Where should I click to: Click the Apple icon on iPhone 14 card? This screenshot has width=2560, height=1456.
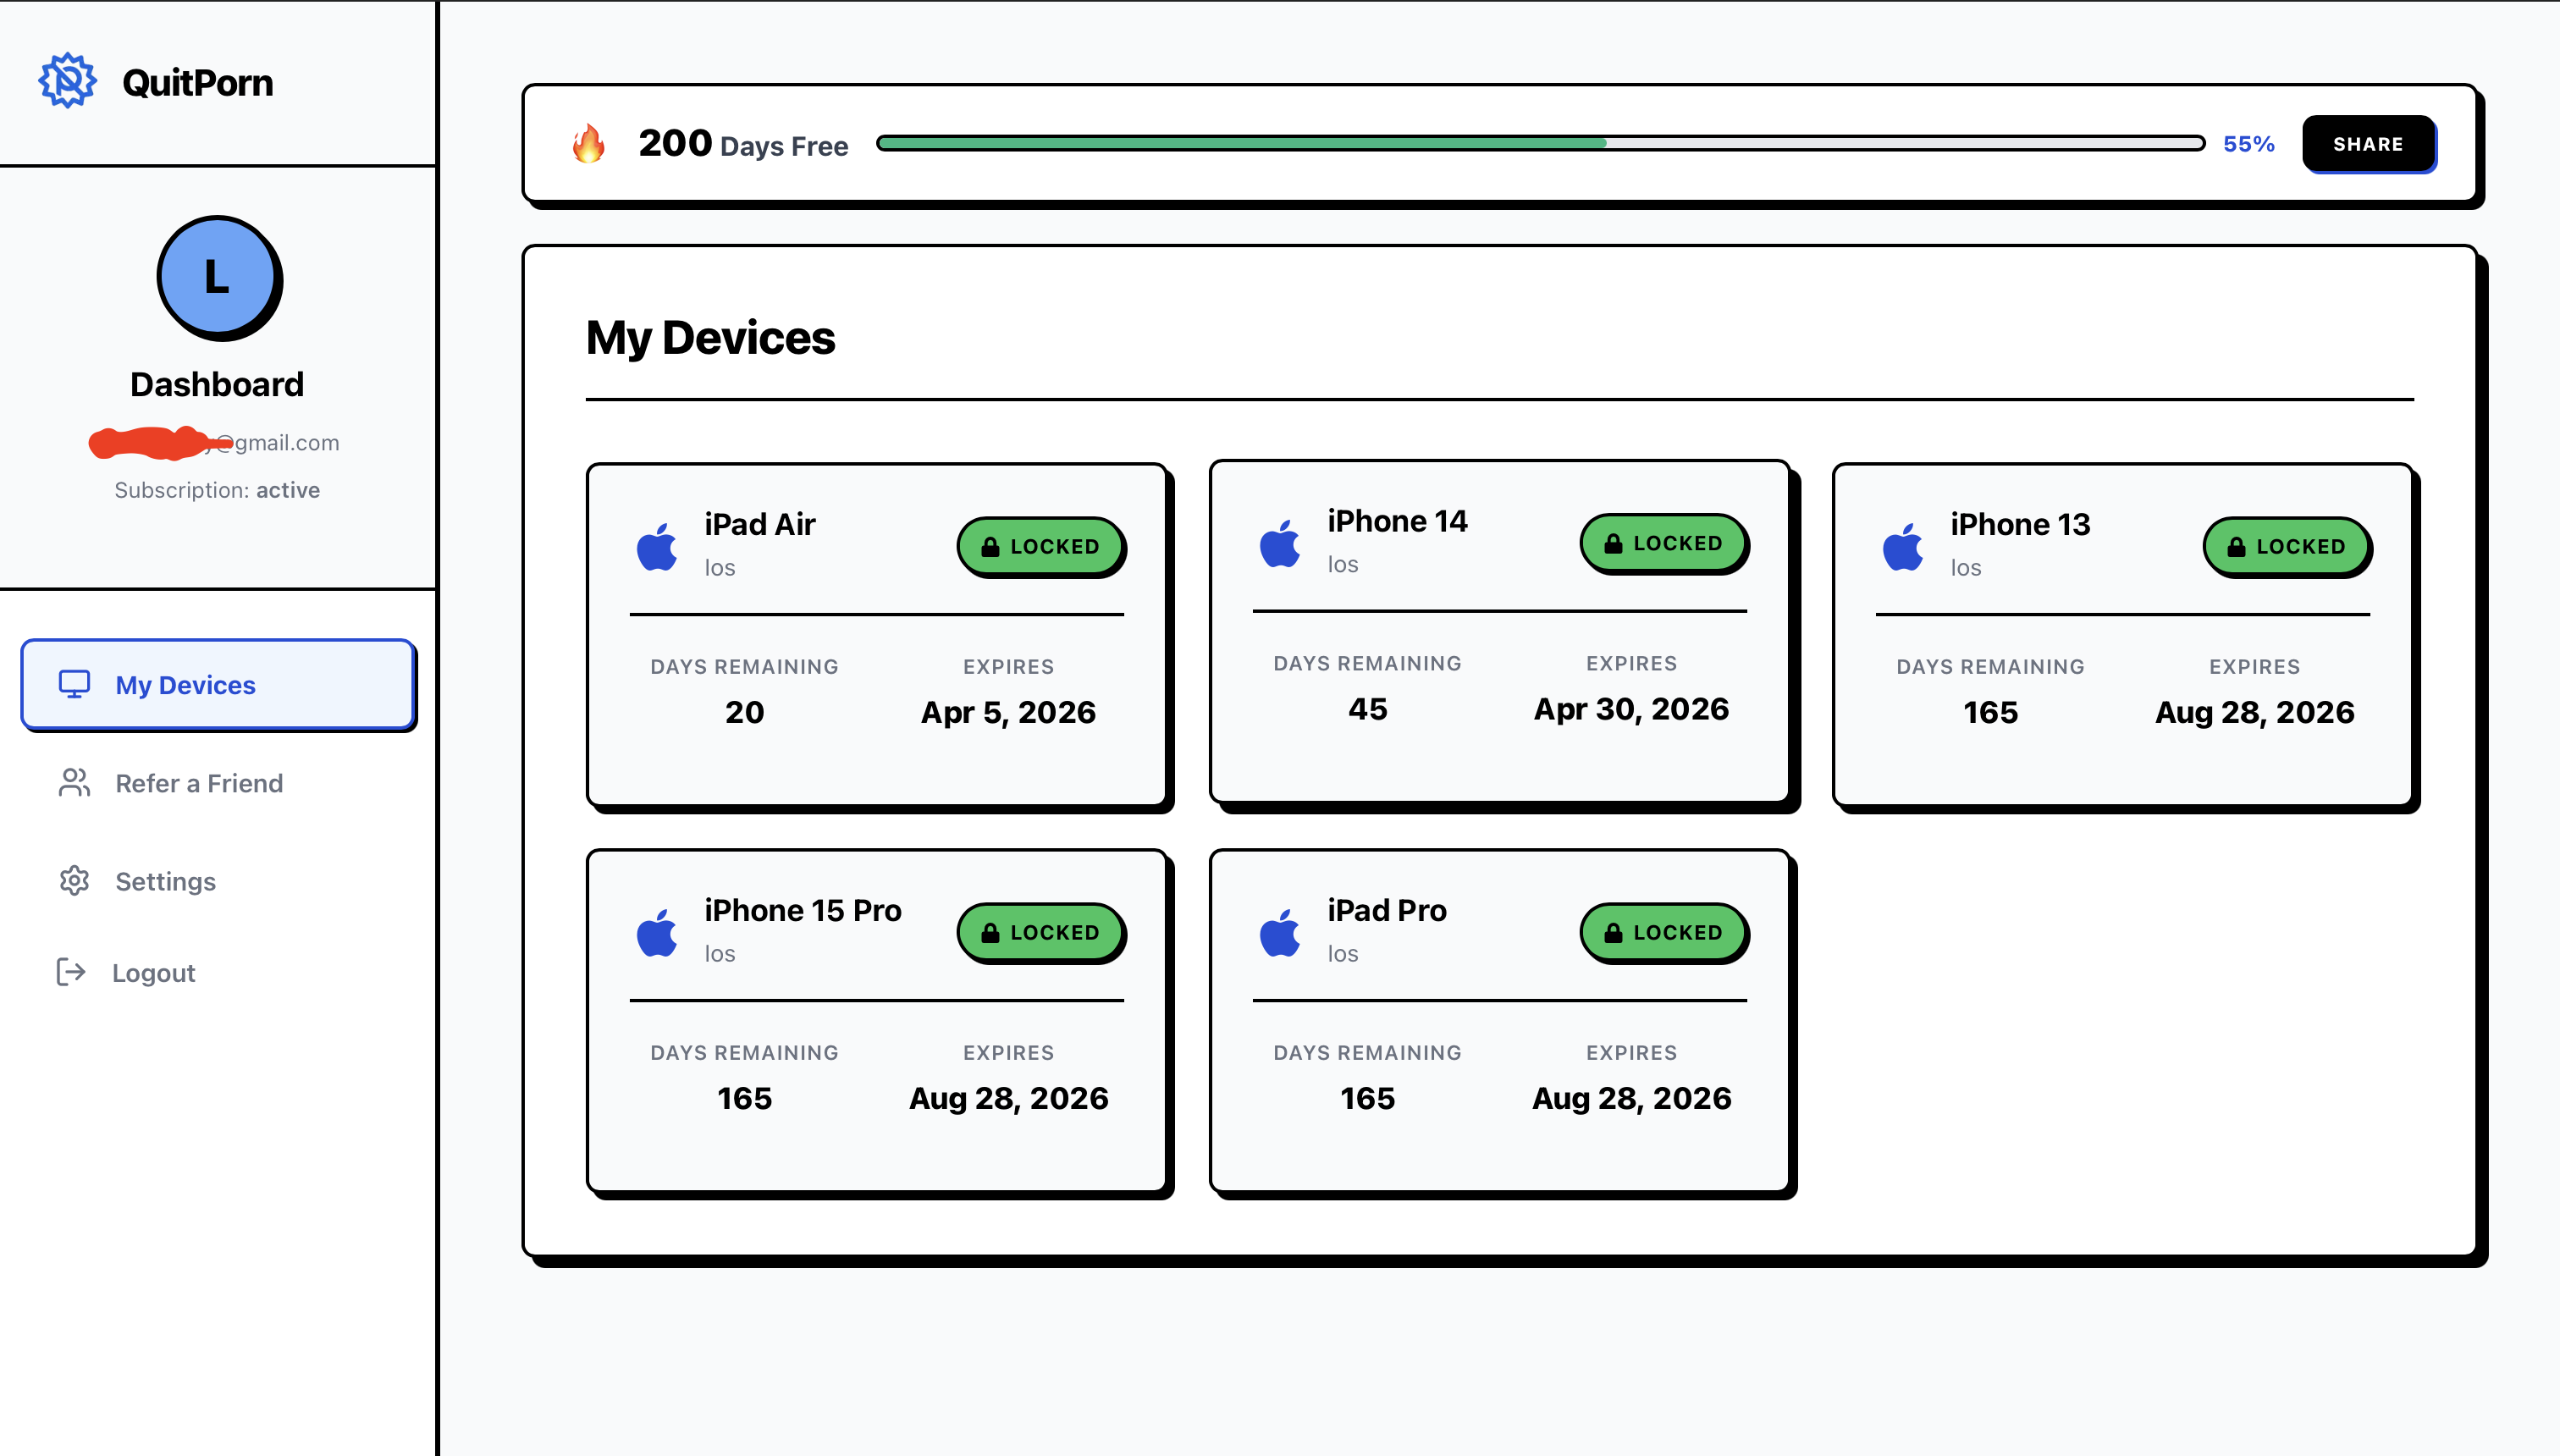pyautogui.click(x=1280, y=544)
